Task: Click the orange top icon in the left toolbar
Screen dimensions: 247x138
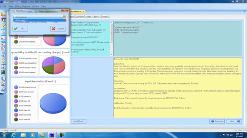Action: (3, 14)
